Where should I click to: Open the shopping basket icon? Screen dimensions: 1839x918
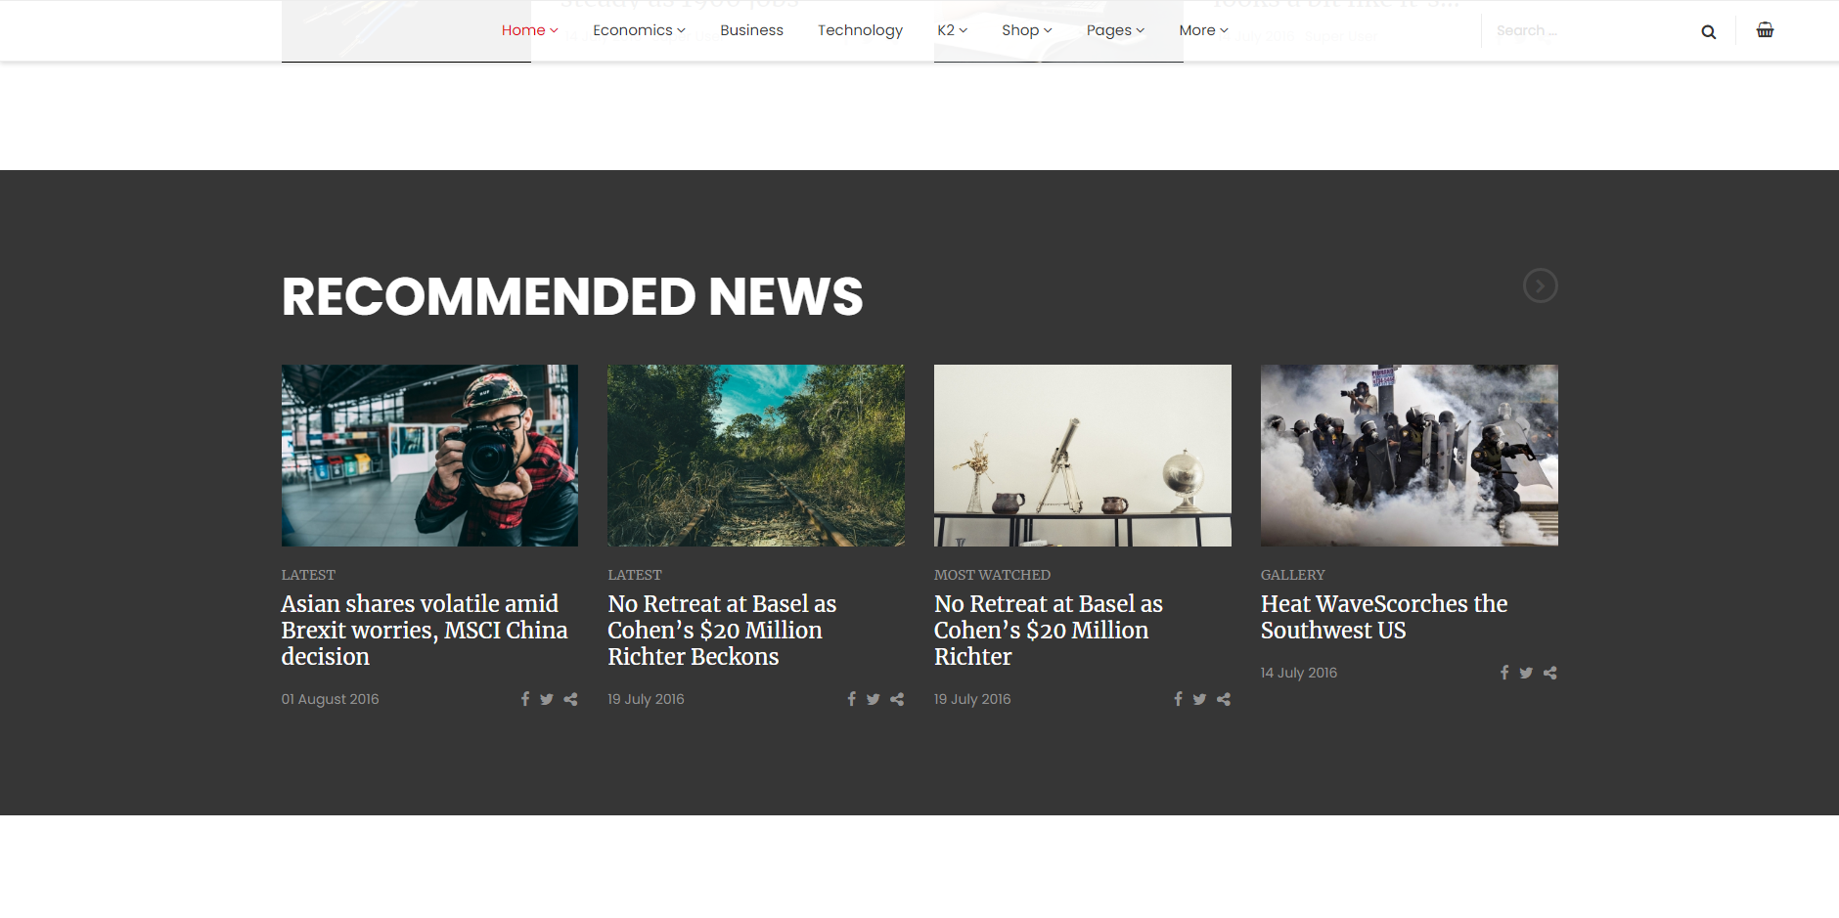(1765, 29)
